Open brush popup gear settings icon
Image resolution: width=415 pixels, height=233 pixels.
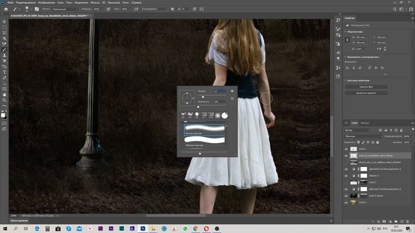point(232,91)
